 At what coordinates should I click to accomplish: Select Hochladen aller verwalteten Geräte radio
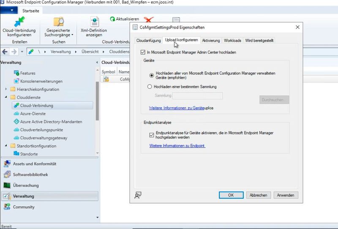(x=152, y=75)
